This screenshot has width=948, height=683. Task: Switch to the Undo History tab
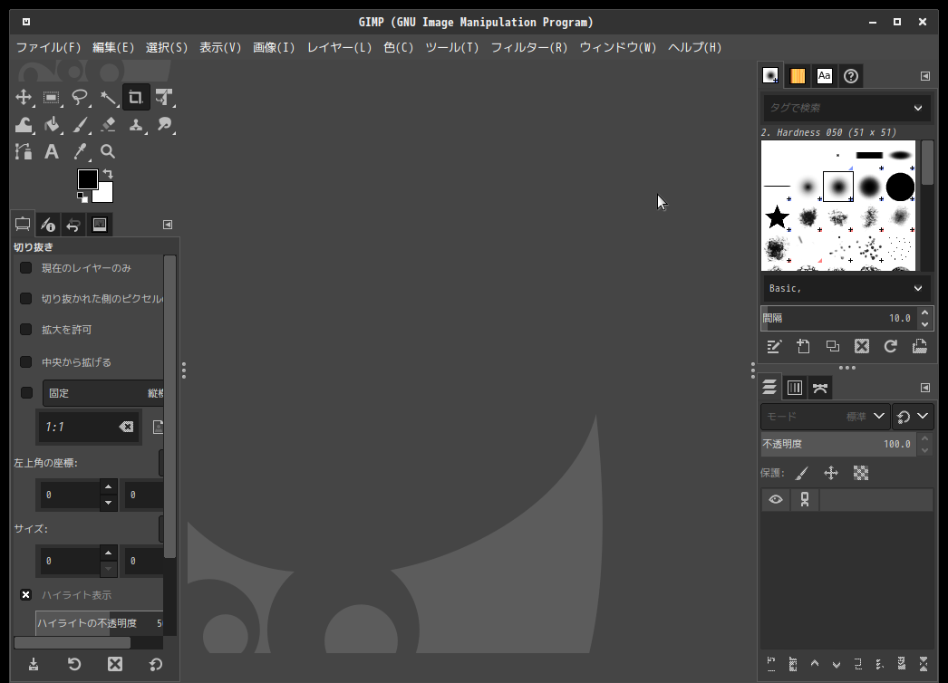73,225
